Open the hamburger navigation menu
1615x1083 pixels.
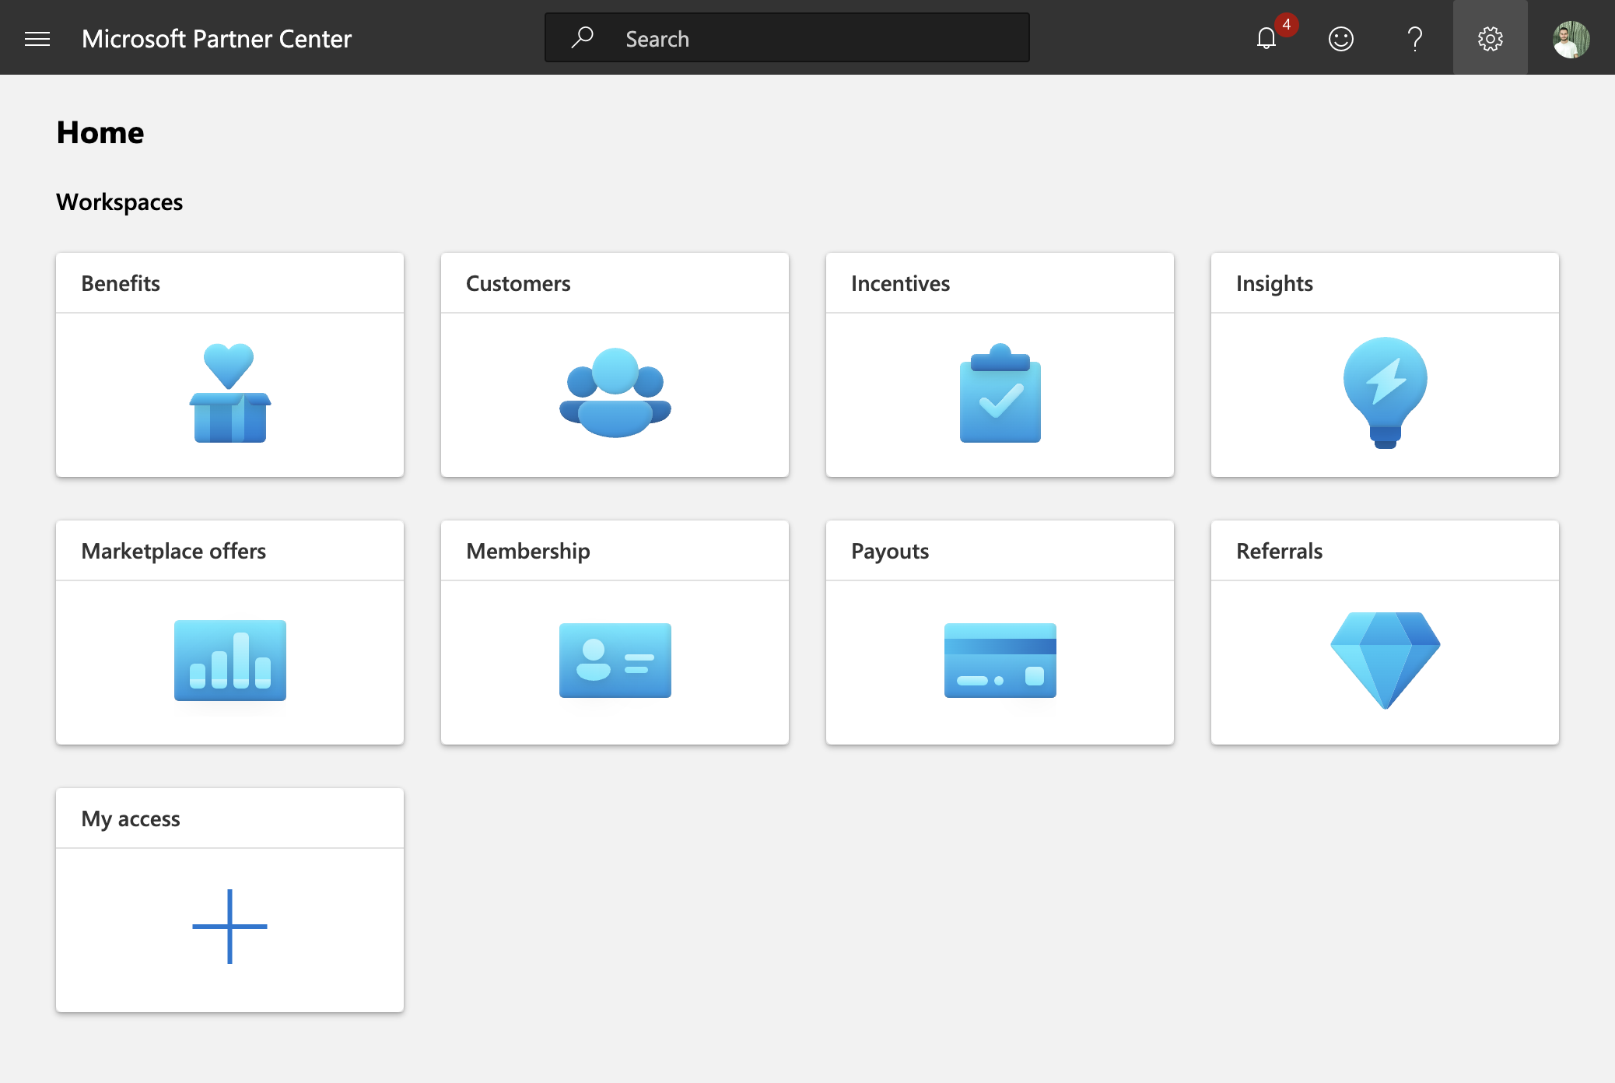tap(37, 39)
